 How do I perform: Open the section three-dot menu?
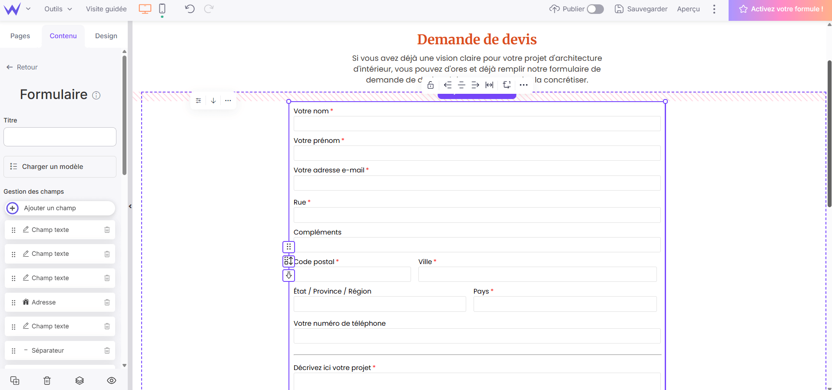pyautogui.click(x=228, y=100)
